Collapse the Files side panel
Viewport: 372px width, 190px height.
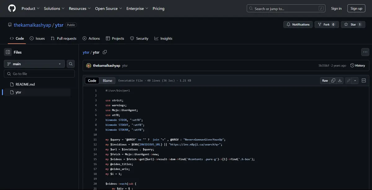coord(8,52)
